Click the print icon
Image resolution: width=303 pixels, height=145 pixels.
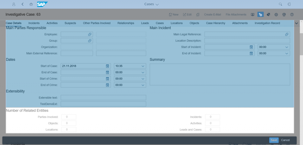(284, 15)
